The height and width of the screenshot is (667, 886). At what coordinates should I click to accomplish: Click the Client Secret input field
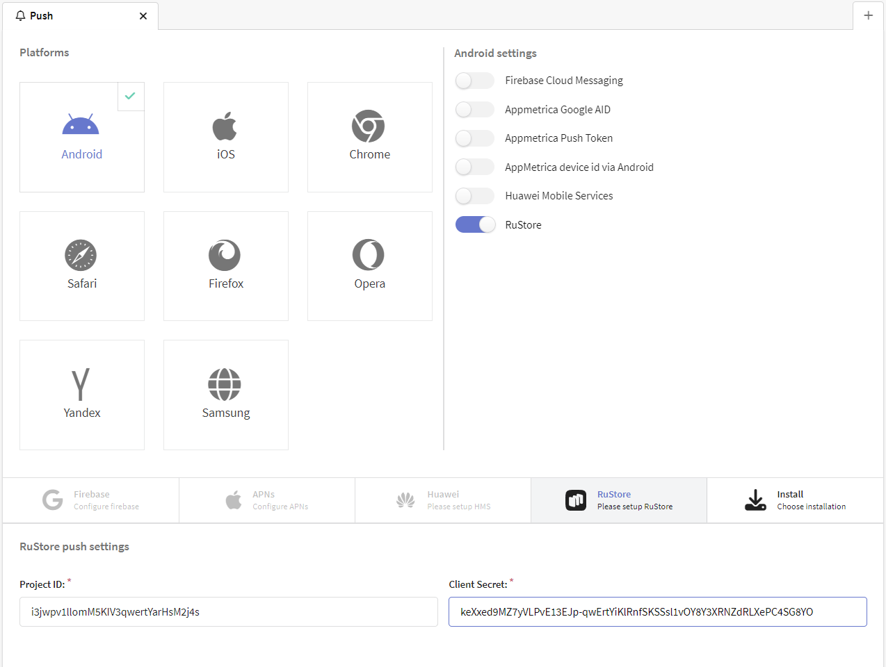(x=658, y=612)
